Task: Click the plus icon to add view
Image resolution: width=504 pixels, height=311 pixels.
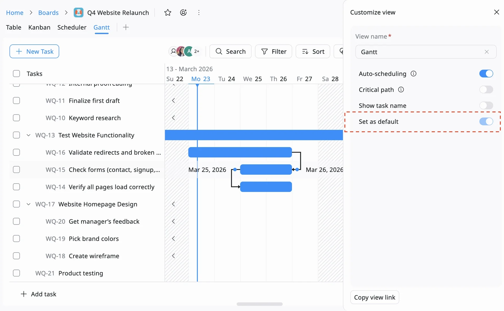Action: [x=126, y=27]
